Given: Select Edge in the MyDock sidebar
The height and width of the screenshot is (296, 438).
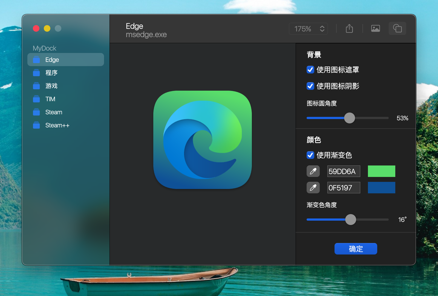Looking at the screenshot, I should point(66,60).
